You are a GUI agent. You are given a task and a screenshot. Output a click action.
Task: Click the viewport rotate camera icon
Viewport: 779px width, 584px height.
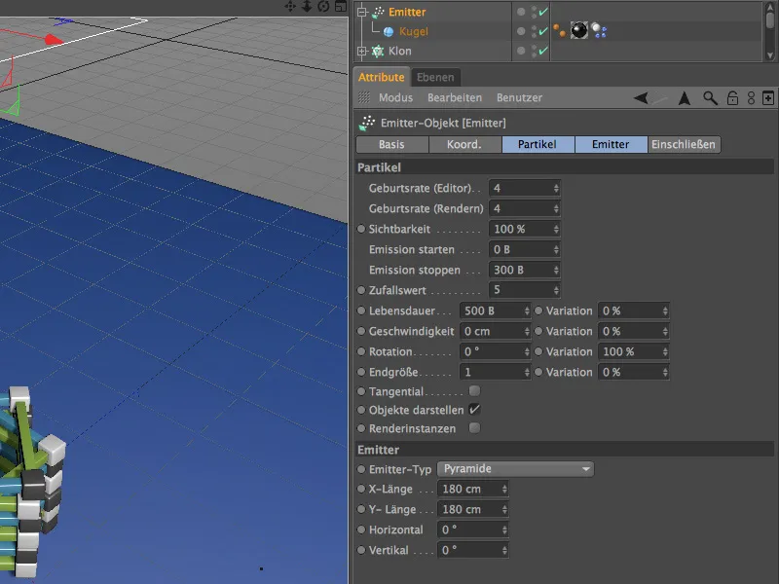pos(323,6)
